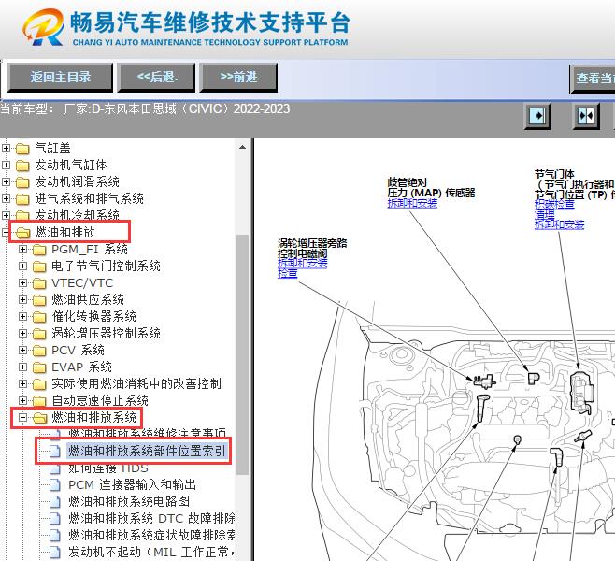Expand the 发动机润滑系统 node

click(x=6, y=182)
